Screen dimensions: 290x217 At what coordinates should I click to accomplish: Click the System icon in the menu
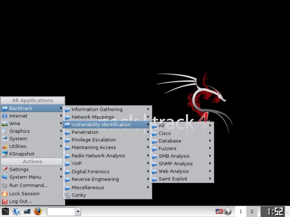tap(5, 139)
